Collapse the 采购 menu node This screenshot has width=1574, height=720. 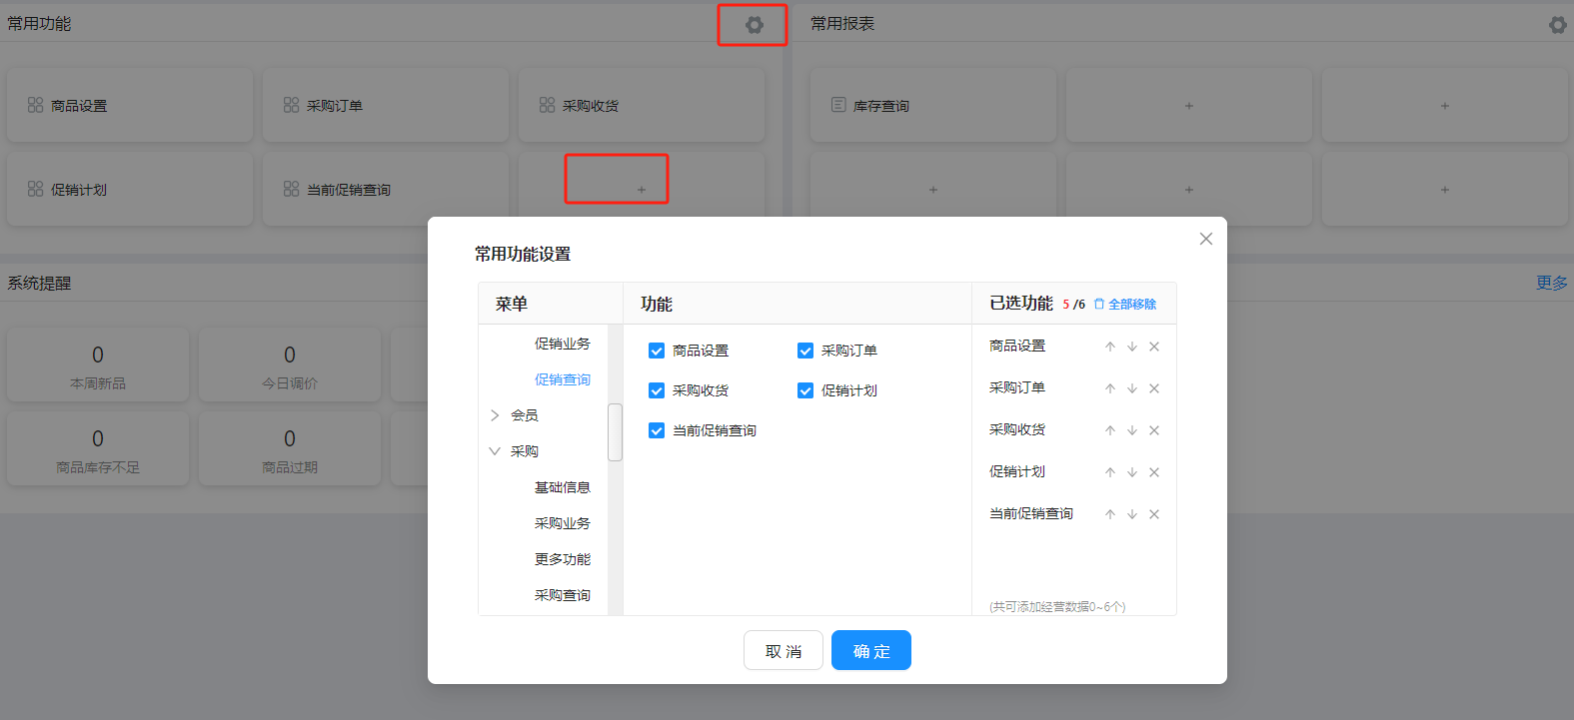(x=495, y=451)
